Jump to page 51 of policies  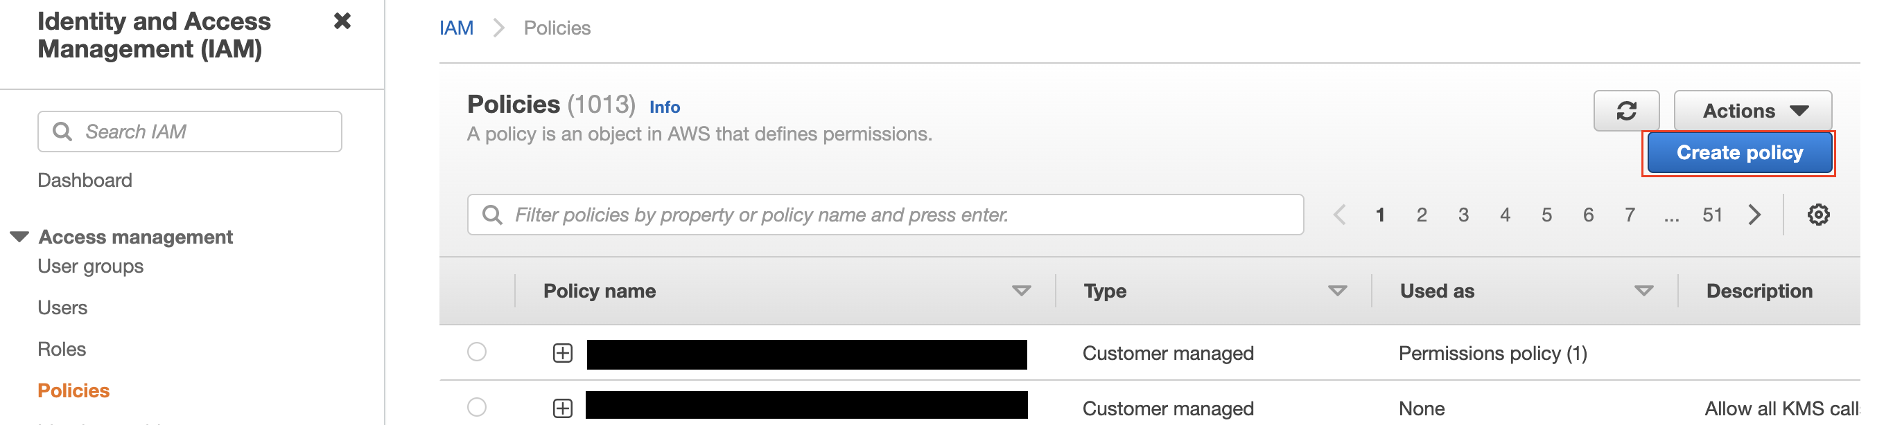[x=1712, y=215]
